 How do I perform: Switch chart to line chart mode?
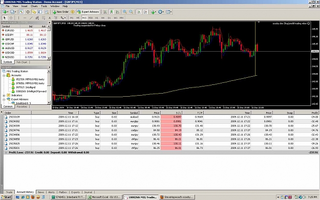tap(118, 12)
